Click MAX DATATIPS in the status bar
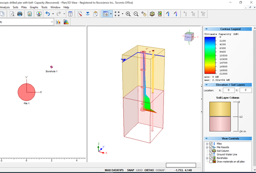 tap(114, 170)
